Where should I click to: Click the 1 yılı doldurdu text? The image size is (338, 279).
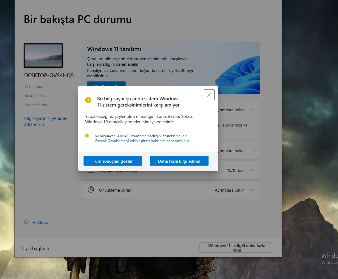36,105
